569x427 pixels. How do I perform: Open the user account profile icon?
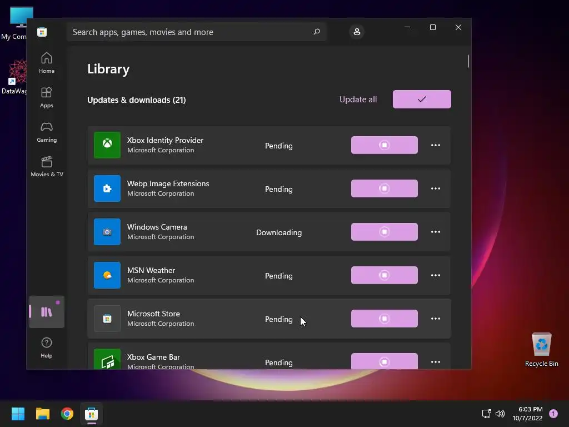(x=357, y=32)
